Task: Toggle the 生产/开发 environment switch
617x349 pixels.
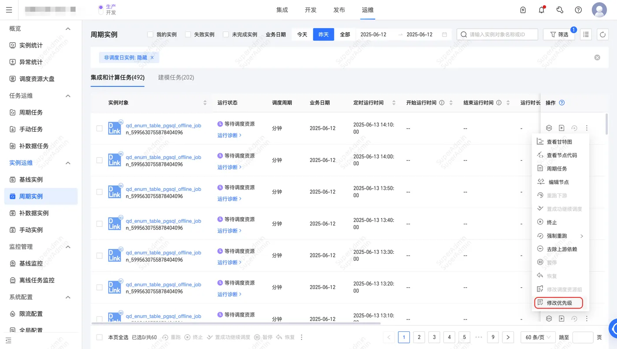Action: [x=101, y=10]
